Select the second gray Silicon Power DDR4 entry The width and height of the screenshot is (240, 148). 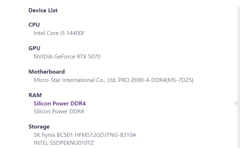[59, 112]
